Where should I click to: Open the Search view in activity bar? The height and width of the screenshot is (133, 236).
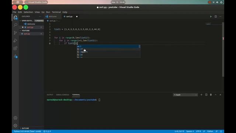pyautogui.click(x=15, y=25)
